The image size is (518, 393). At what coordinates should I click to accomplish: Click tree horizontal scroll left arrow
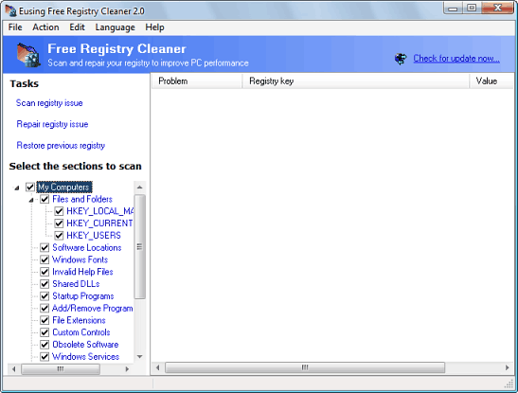[x=14, y=369]
